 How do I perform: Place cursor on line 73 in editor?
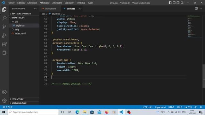click(x=119, y=77)
